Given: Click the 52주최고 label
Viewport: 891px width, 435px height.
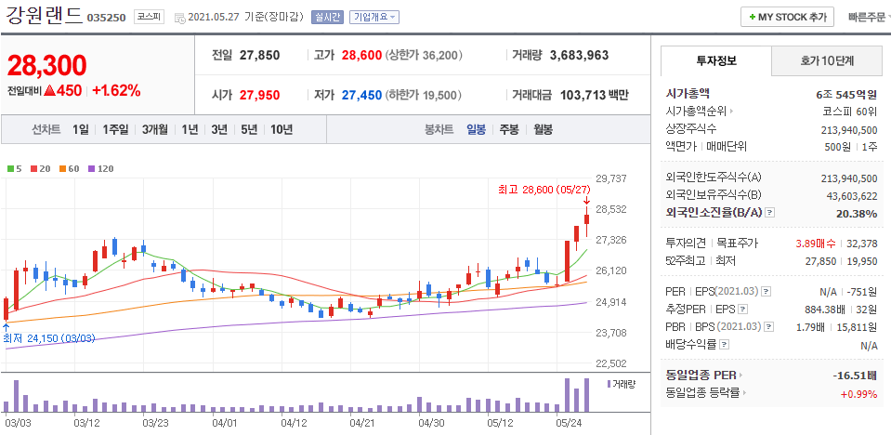Looking at the screenshot, I should 686,261.
